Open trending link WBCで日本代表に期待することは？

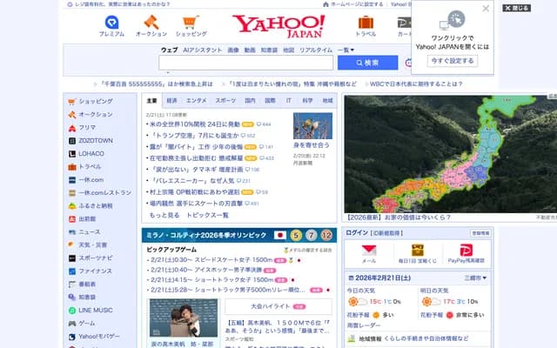pyautogui.click(x=416, y=84)
